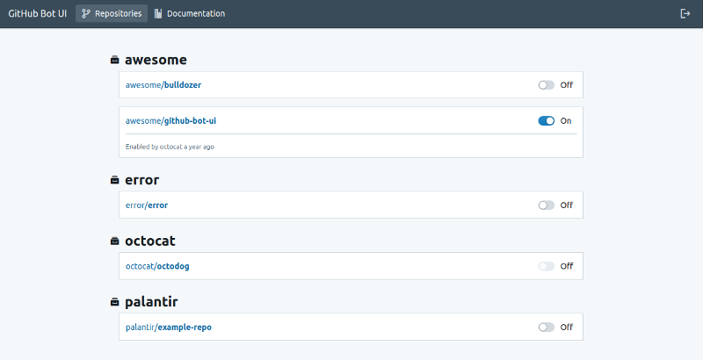Open the palantir/example-repo repository link

click(169, 328)
